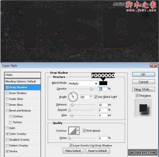159x157 pixels.
Task: Enable the Inner Glow checkbox
Action: coord(7,105)
